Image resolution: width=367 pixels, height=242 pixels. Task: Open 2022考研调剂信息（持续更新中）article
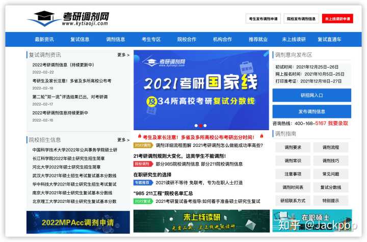click(x=63, y=65)
